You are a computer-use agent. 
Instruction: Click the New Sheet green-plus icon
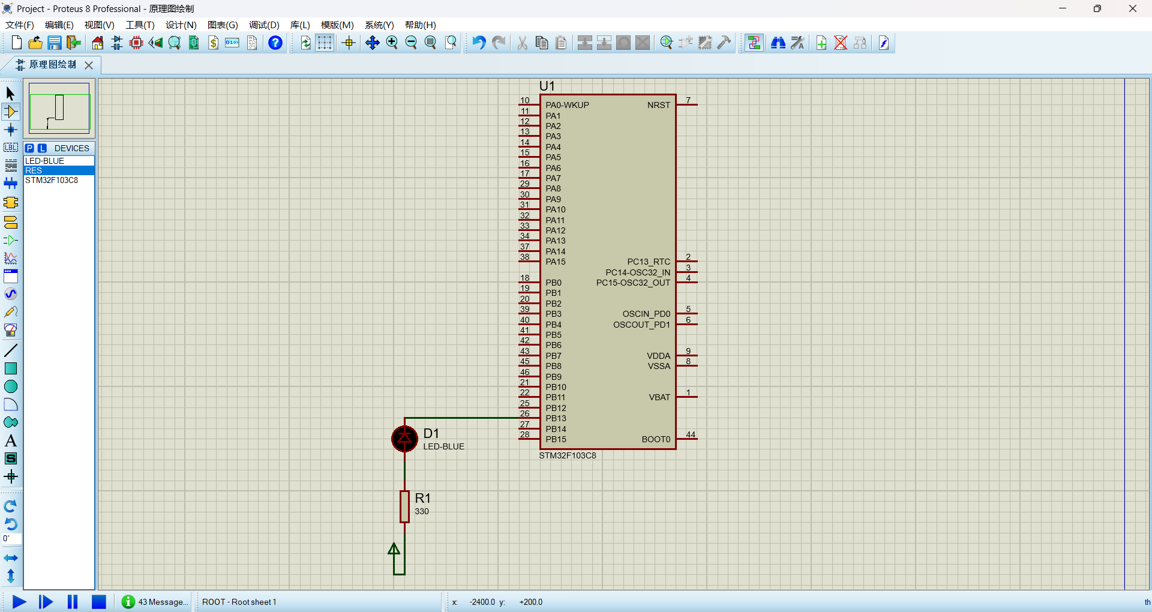coord(821,43)
